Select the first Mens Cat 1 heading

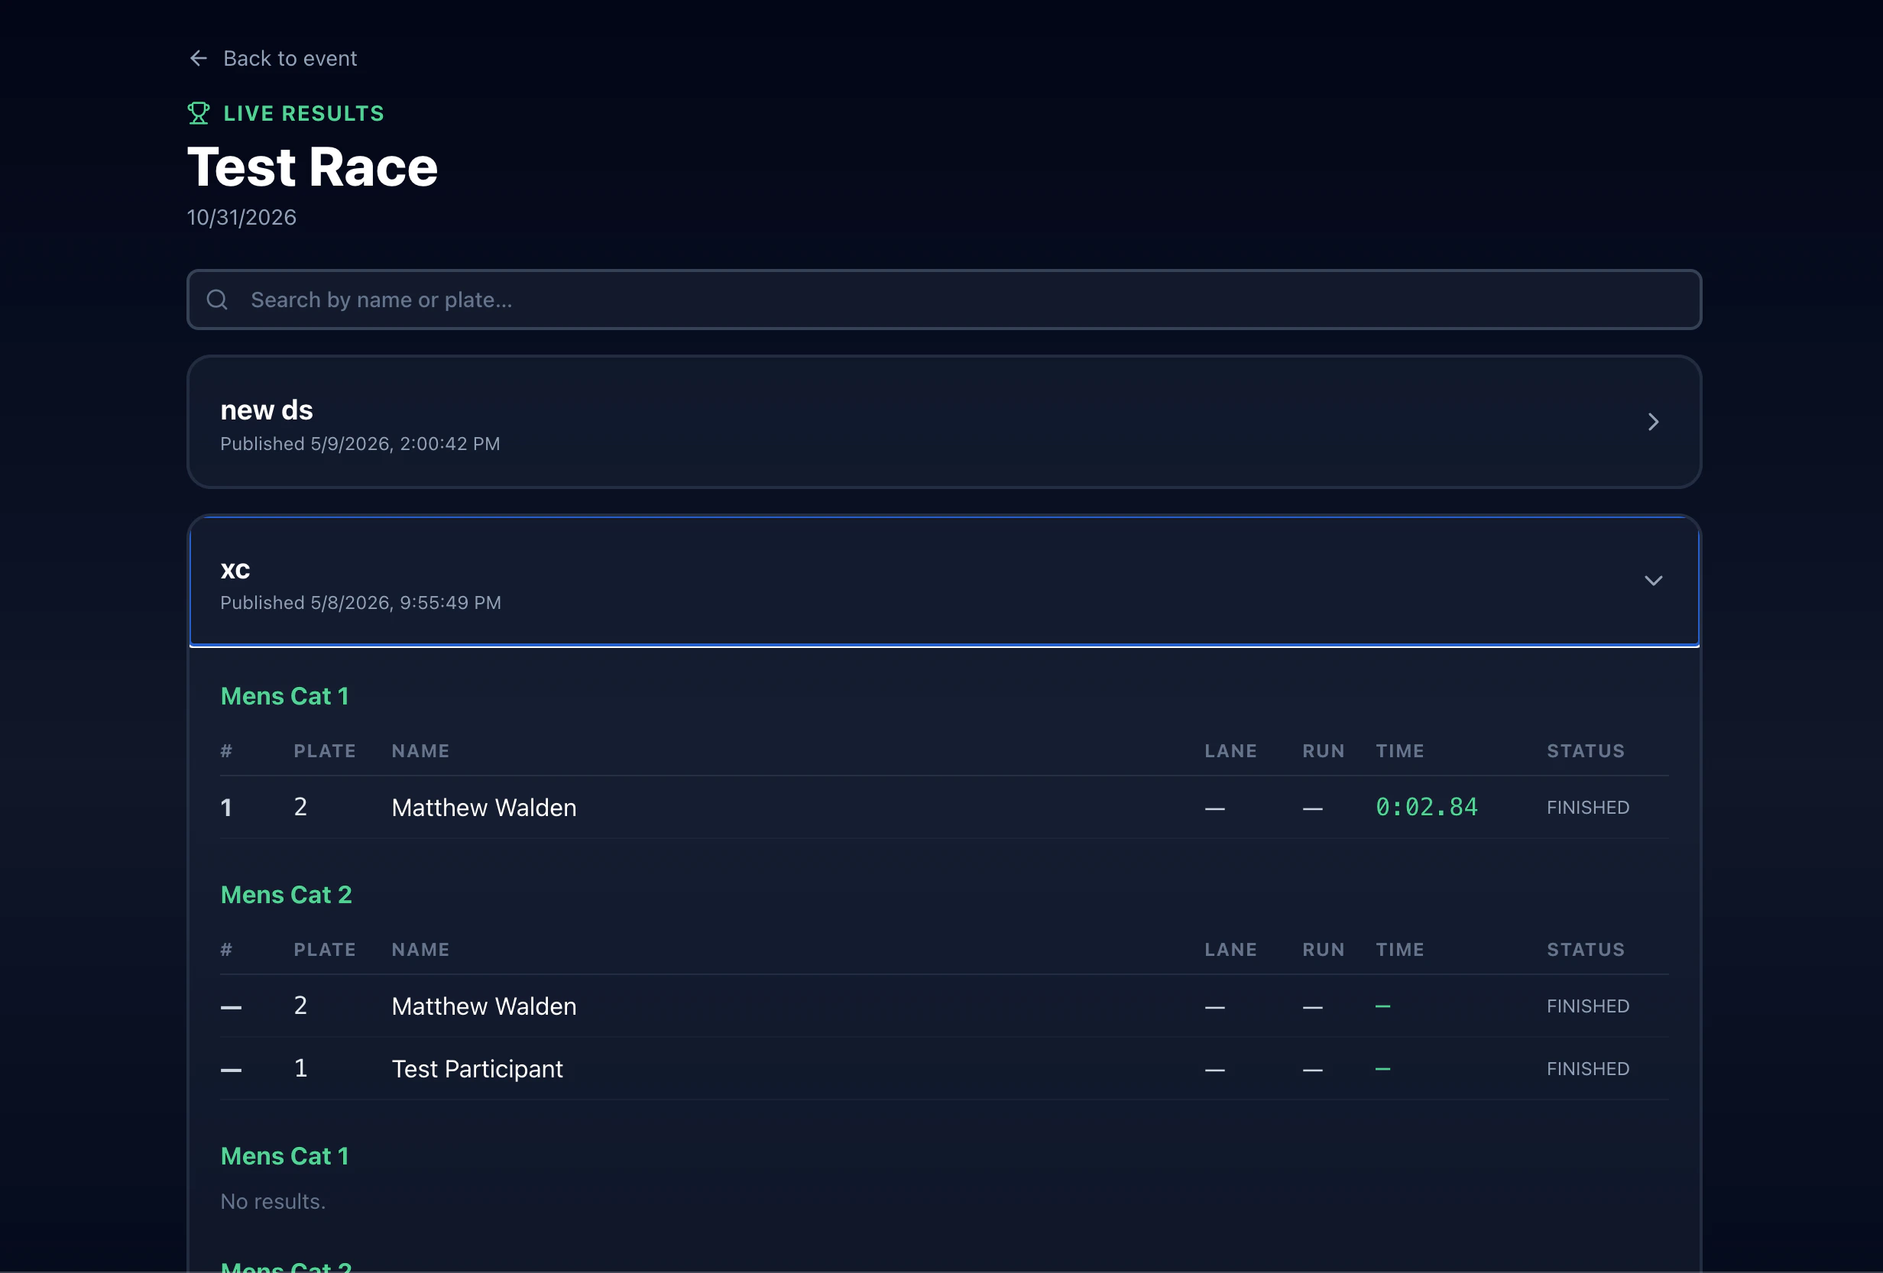[x=284, y=696]
